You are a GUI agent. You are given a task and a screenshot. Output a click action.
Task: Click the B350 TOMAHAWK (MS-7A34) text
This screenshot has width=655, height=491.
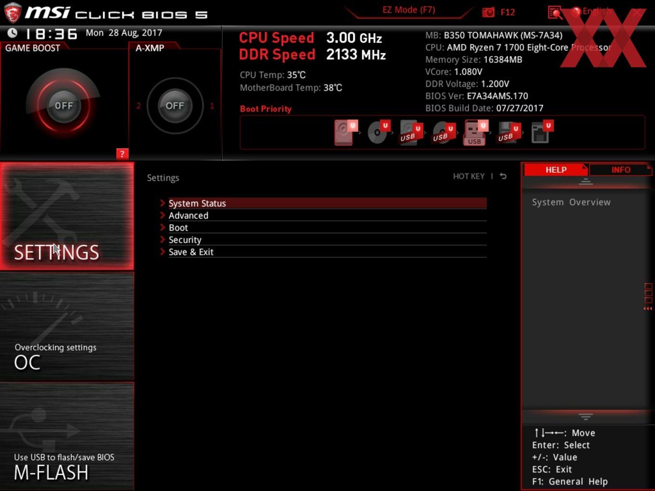coord(503,35)
